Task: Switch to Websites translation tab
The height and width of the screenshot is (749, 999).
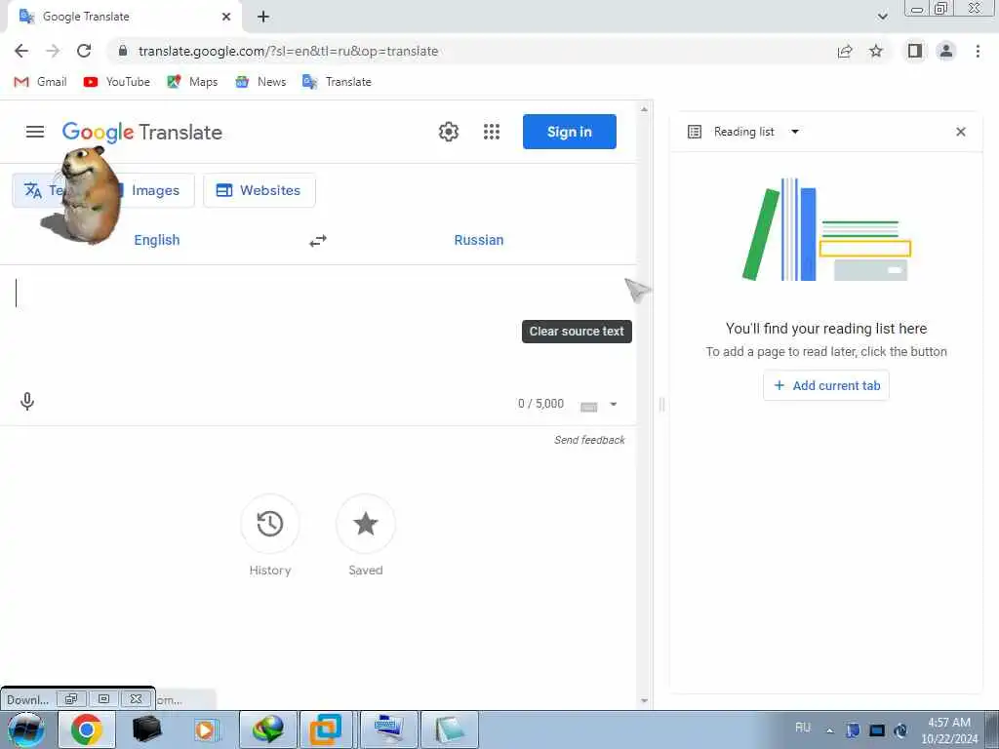Action: click(x=260, y=190)
